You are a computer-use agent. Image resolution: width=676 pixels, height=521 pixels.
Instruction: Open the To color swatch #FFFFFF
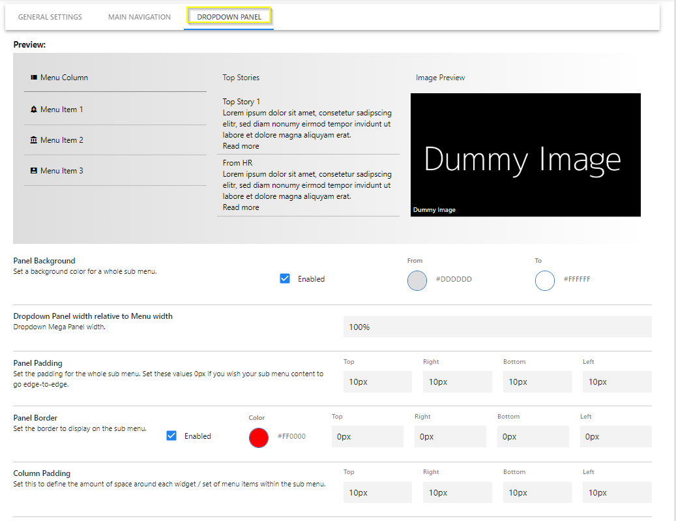coord(544,281)
